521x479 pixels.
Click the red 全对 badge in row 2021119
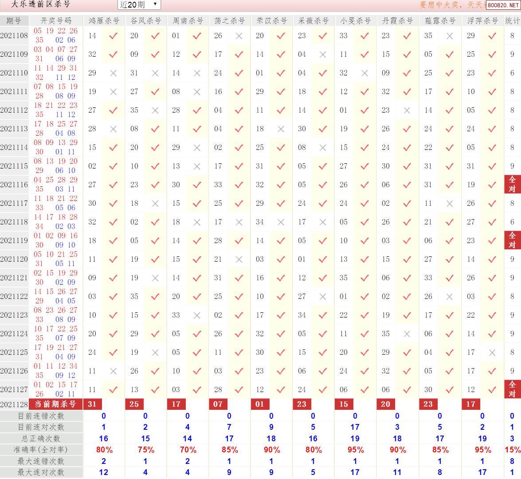coord(512,240)
